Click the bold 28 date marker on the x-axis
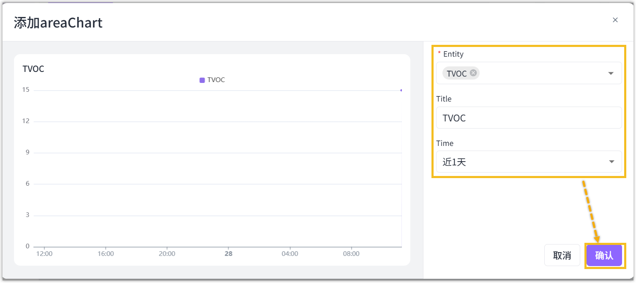Viewport: 636px width, 283px height. [229, 254]
